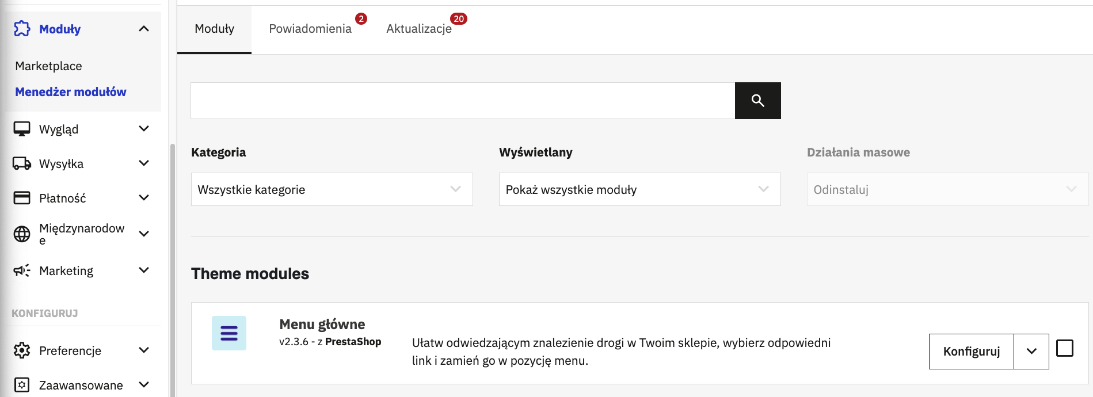Viewport: 1093px width, 397px height.
Task: Collapse the Moduły sidebar section chevron
Action: click(x=144, y=29)
